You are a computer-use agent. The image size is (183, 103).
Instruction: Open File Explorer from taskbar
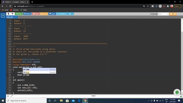(x=61, y=100)
